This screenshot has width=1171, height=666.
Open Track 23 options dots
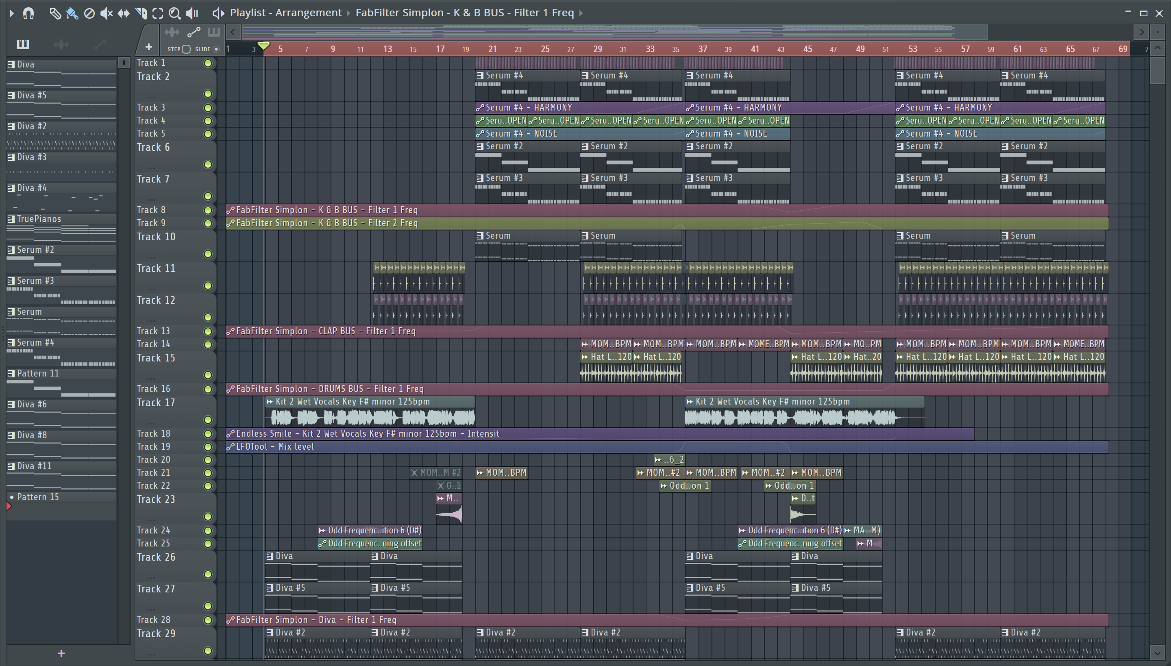pyautogui.click(x=151, y=520)
